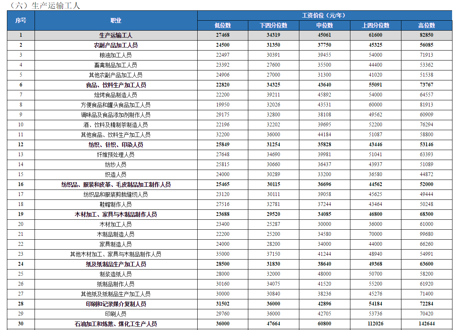Image resolution: width=459 pixels, height=330 pixels.
Task: Select the 织造人员 cell
Action: (x=116, y=174)
